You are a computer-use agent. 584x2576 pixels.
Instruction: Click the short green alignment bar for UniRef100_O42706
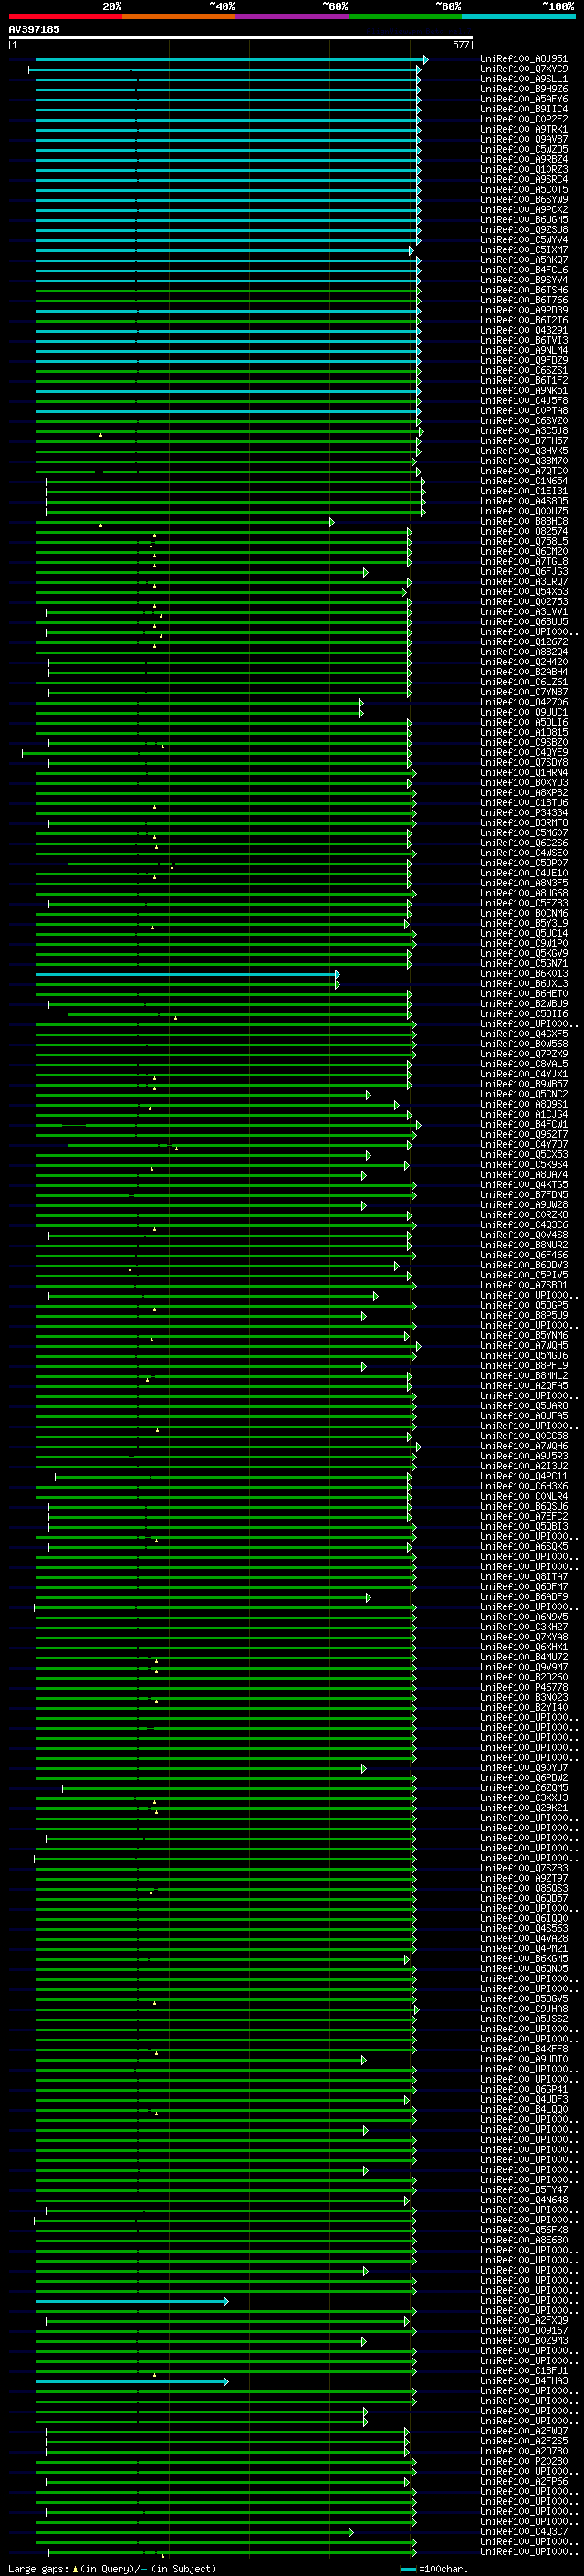[199, 703]
